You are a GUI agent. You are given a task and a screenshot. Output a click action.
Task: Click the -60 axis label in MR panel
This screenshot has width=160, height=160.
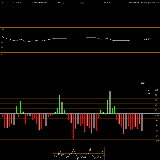click(156, 131)
